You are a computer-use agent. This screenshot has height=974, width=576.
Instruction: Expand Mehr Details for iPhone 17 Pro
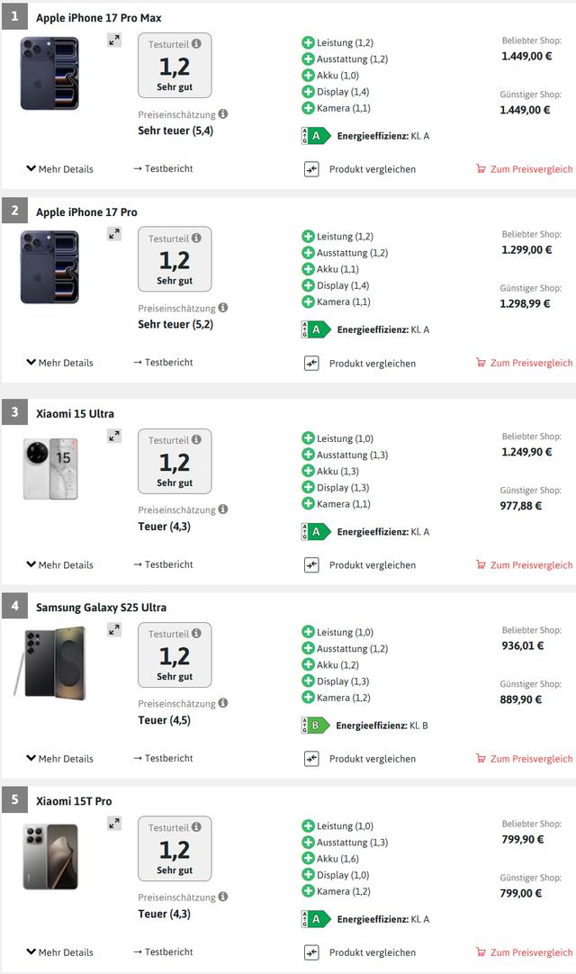tap(60, 363)
